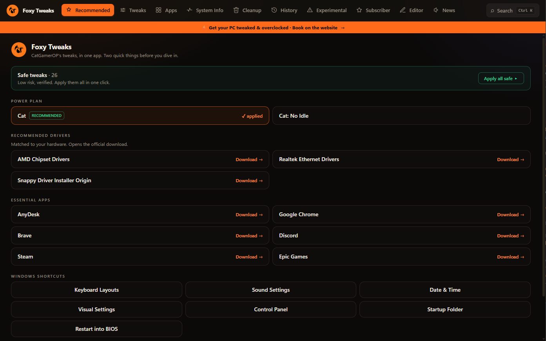Click the Ctrl K shortcut badge
This screenshot has height=341, width=546.
(x=525, y=11)
